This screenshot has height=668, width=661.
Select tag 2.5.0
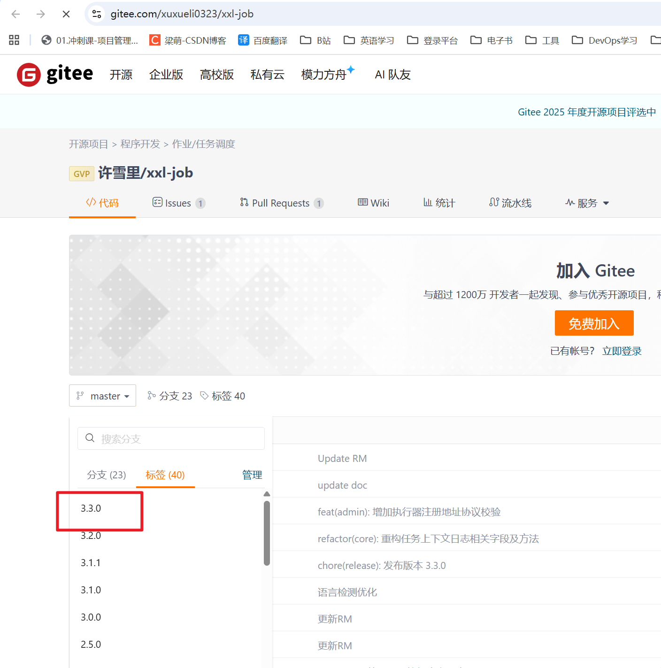[x=91, y=645]
